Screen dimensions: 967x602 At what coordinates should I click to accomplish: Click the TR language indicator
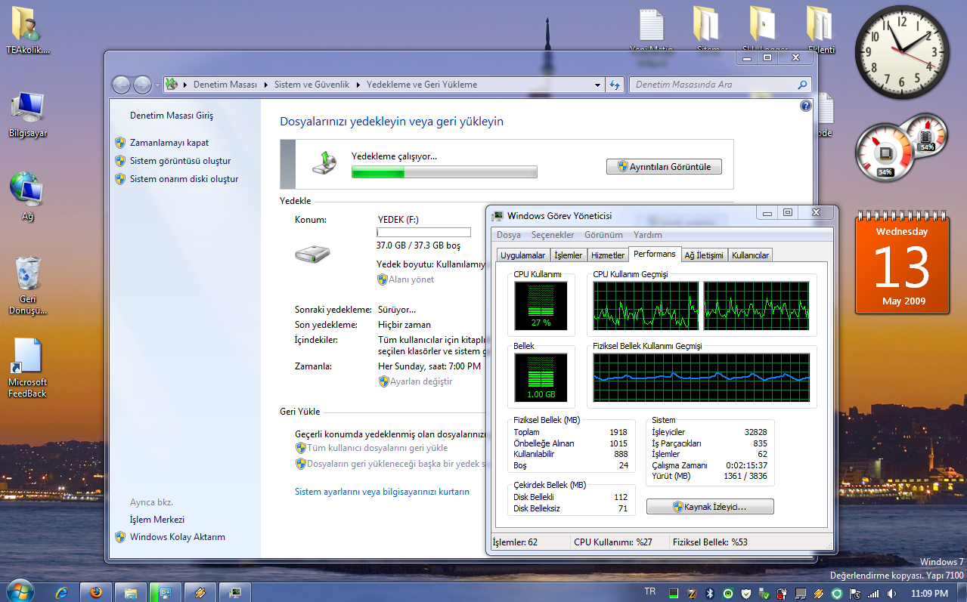pyautogui.click(x=649, y=591)
